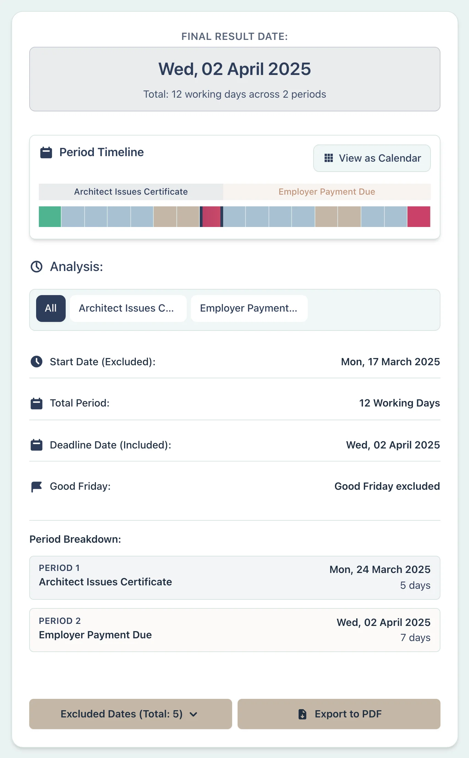Image resolution: width=469 pixels, height=758 pixels.
Task: Select the Architect Issues Certificate timeline label
Action: (x=131, y=192)
